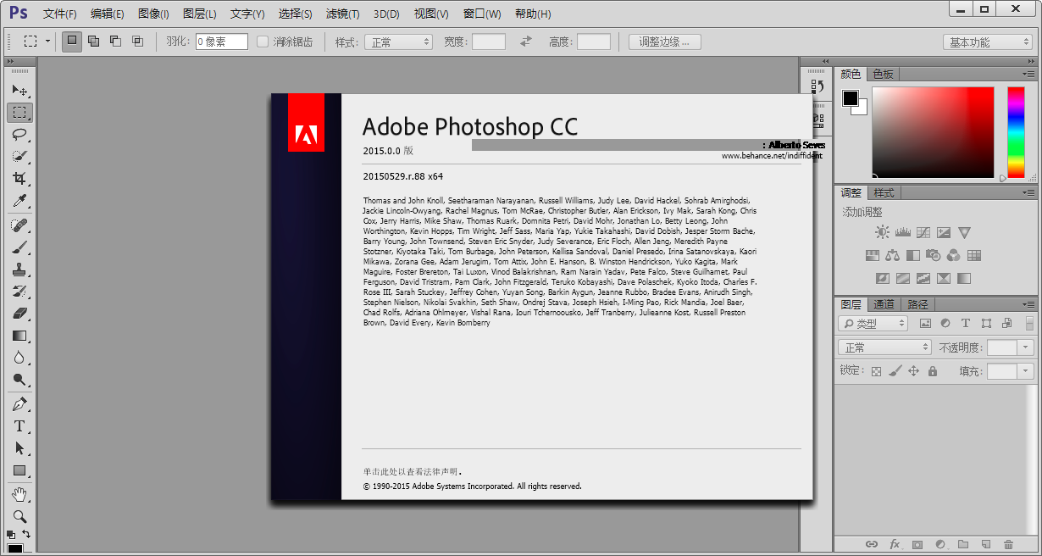
Task: Switch to the 通道 channels tab
Action: tap(884, 305)
